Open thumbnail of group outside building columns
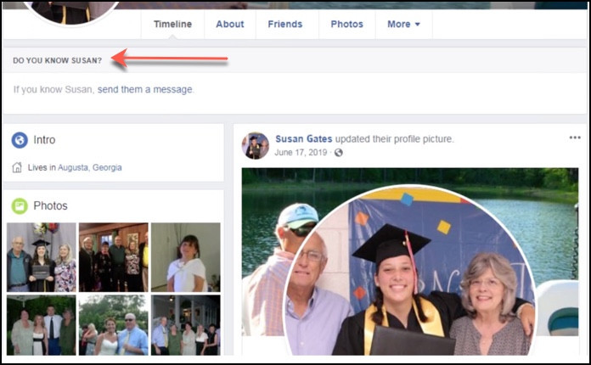This screenshot has width=591, height=365. point(186,325)
